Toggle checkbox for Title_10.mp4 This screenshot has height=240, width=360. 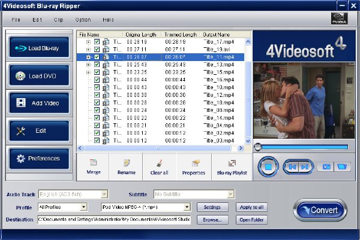pos(97,87)
